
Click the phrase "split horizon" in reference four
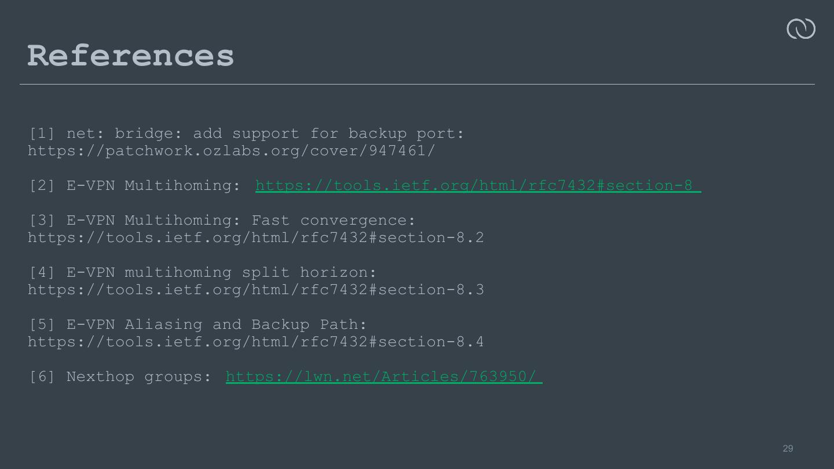(305, 272)
